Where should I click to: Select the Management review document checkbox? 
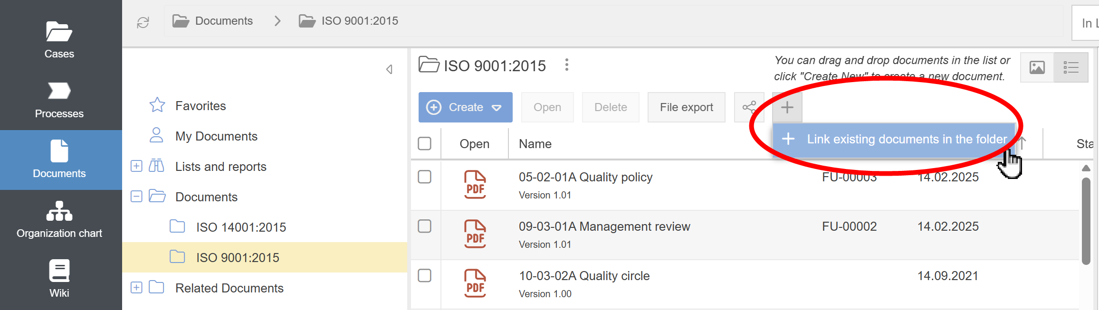(424, 226)
